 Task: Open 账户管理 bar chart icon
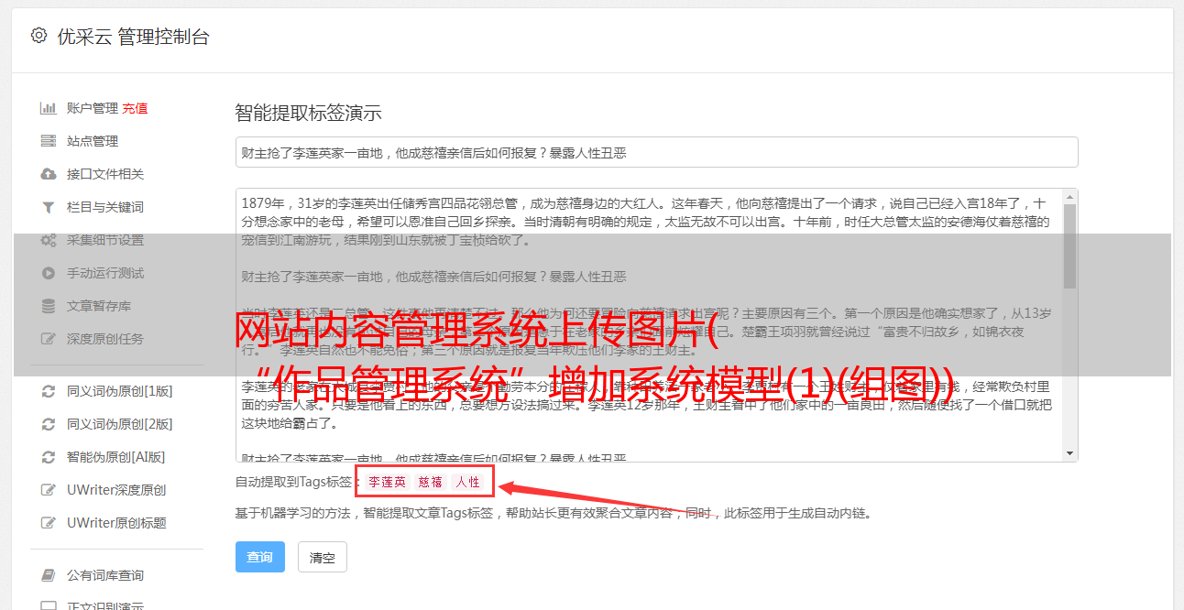[49, 108]
